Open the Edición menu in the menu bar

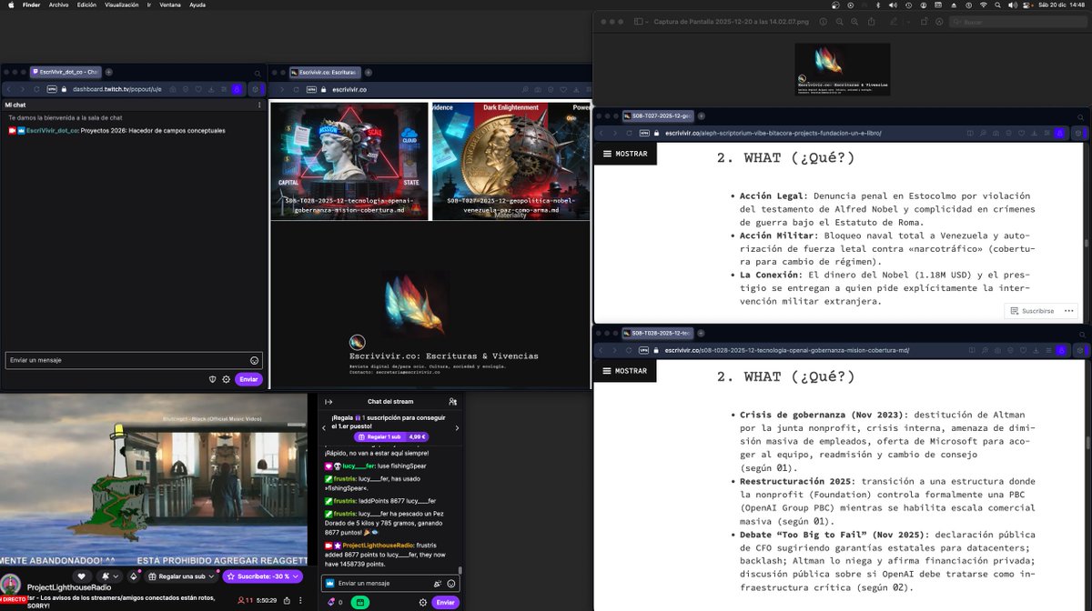click(86, 5)
